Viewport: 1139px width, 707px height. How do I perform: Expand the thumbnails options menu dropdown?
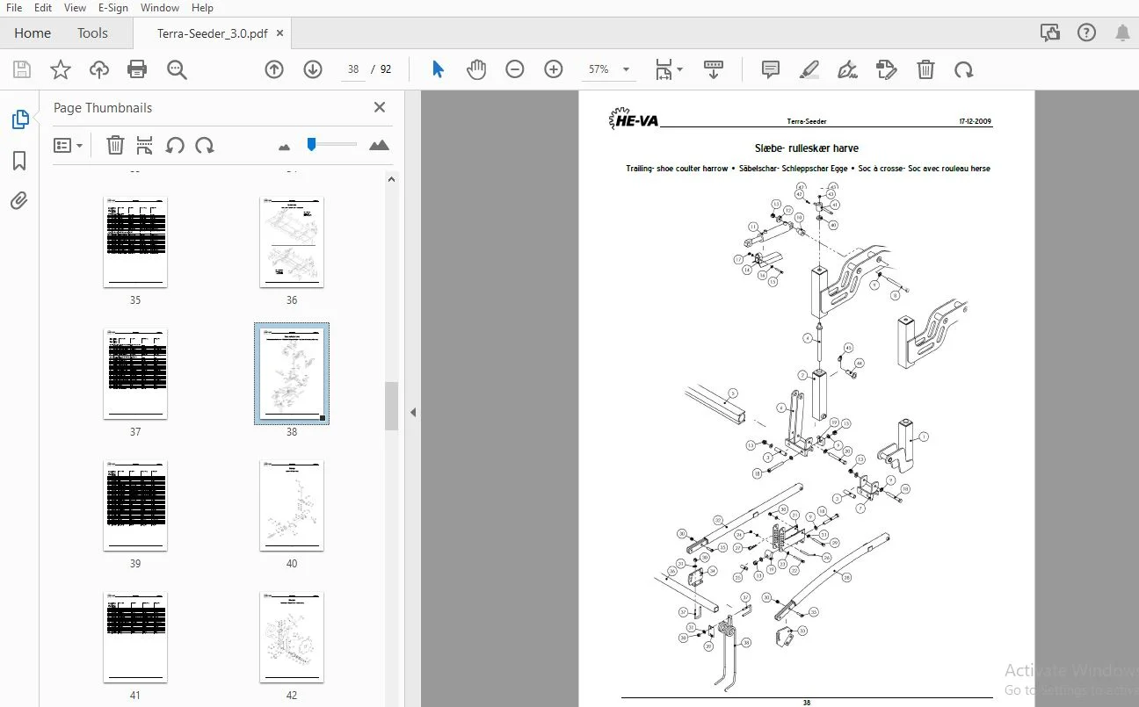coord(69,145)
